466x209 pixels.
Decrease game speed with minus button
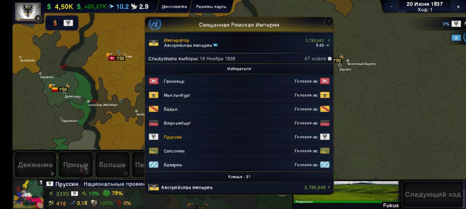click(x=391, y=7)
